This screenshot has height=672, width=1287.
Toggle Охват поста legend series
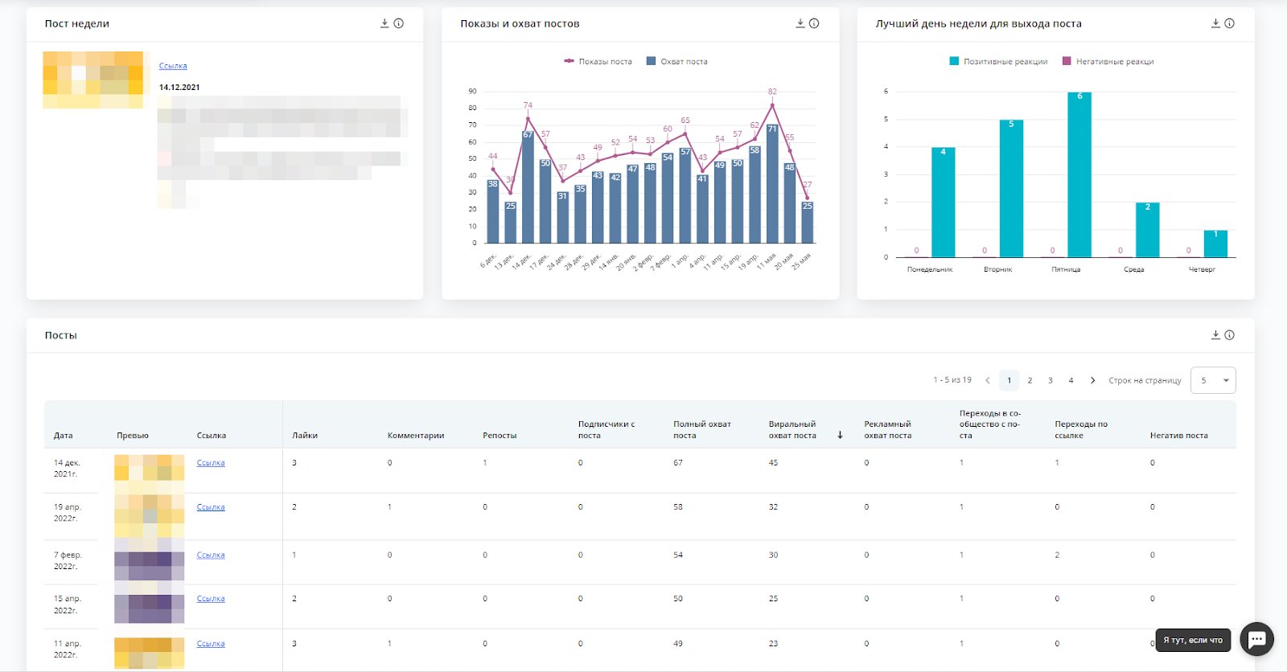pyautogui.click(x=677, y=61)
